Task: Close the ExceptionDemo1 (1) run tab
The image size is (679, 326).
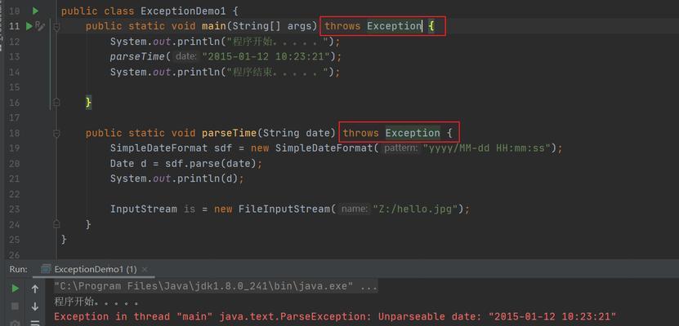Action: pyautogui.click(x=145, y=270)
